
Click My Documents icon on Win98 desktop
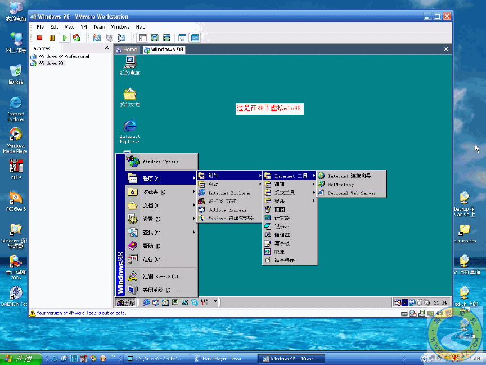[130, 97]
